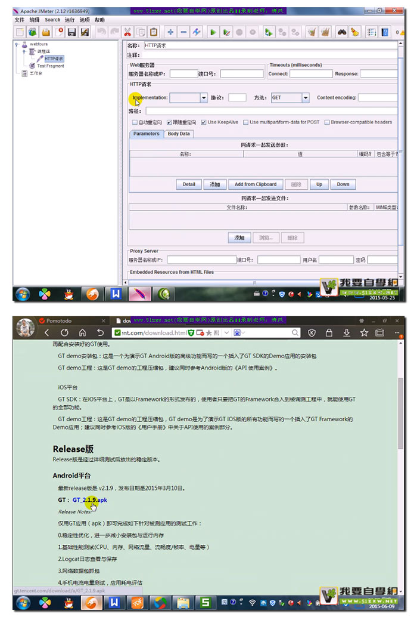This screenshot has width=417, height=623.
Task: Click the browser search magnifier icon
Action: pos(295,332)
